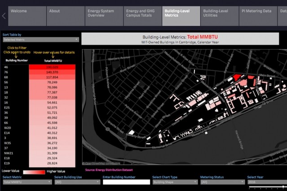Select building 76 value cell 140,370
Screen dimensions: 287x191
[52, 72]
